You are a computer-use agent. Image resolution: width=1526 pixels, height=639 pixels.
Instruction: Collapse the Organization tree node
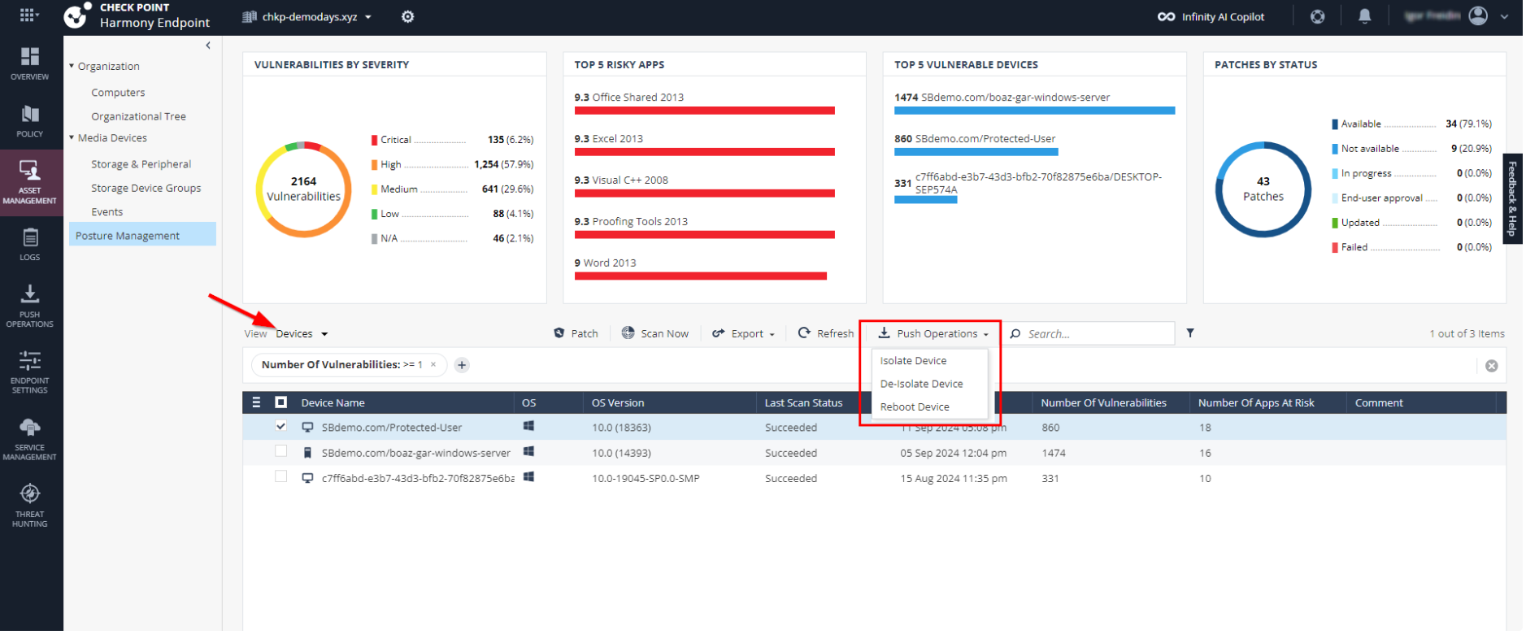72,66
